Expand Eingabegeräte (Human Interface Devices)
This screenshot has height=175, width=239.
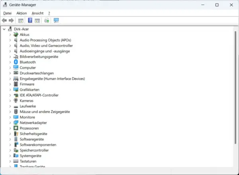click(x=10, y=79)
